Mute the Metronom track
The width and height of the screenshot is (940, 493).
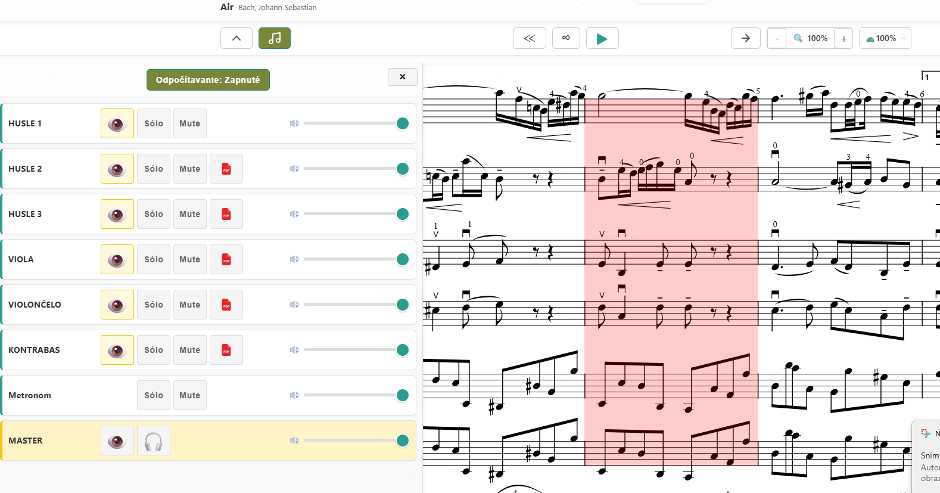click(190, 395)
